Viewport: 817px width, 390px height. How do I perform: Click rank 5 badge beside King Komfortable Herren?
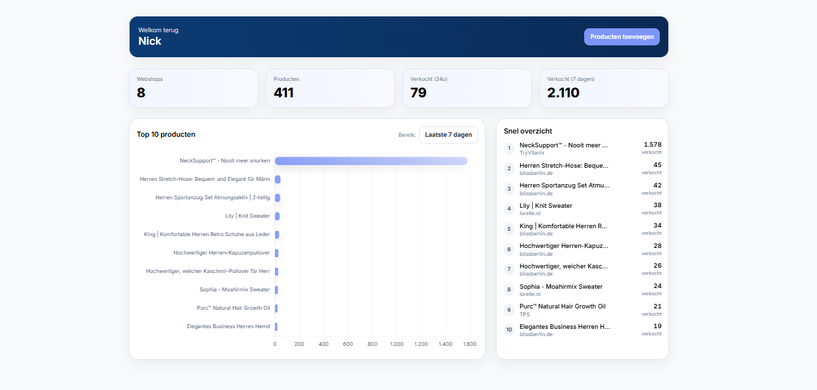(x=509, y=230)
